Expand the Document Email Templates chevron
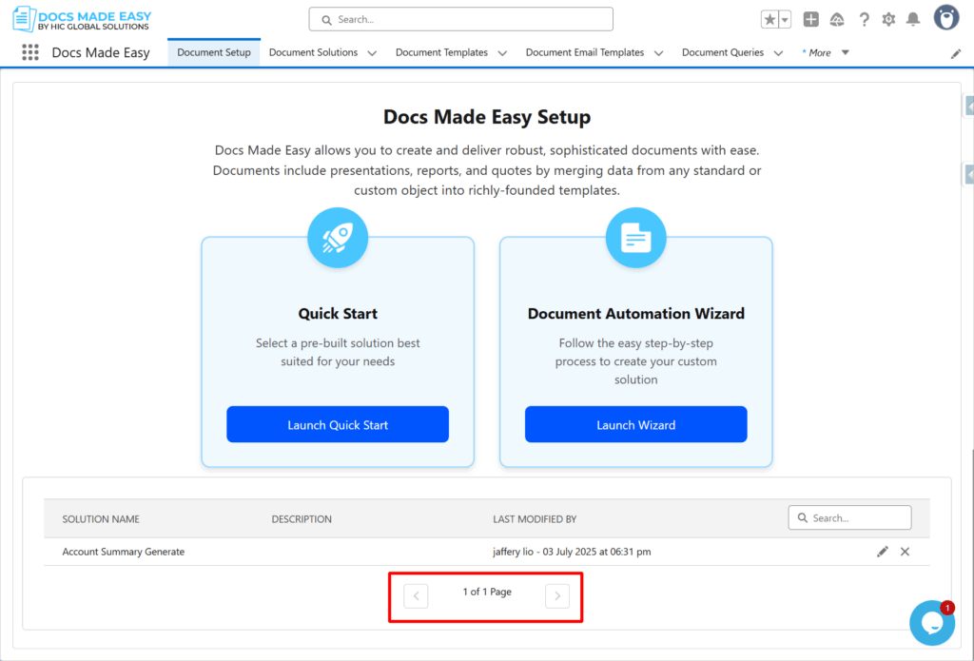 (x=658, y=53)
